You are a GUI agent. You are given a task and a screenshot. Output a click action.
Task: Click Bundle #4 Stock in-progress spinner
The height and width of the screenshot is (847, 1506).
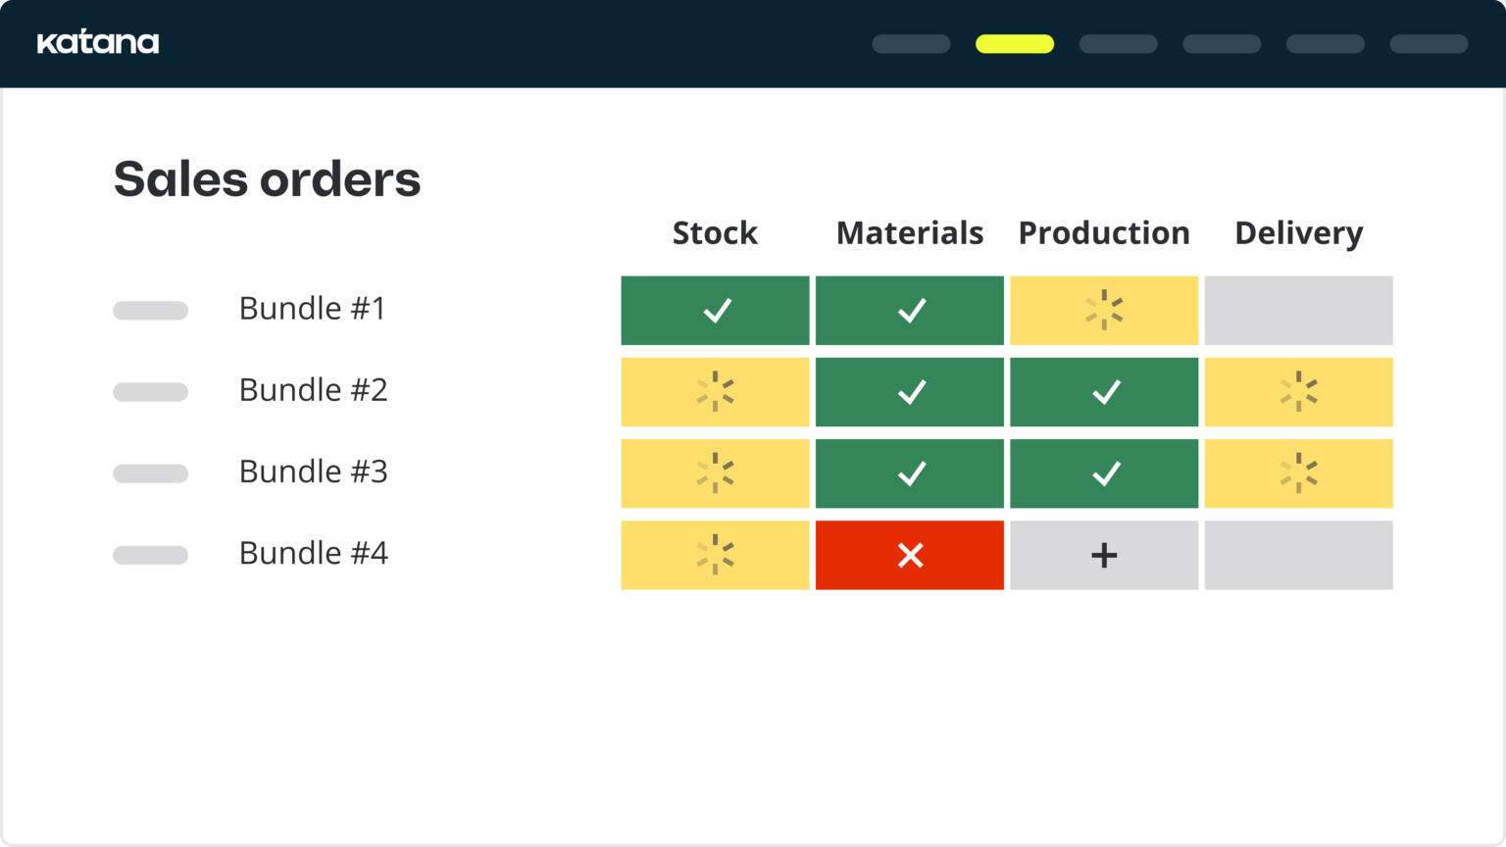(x=716, y=556)
